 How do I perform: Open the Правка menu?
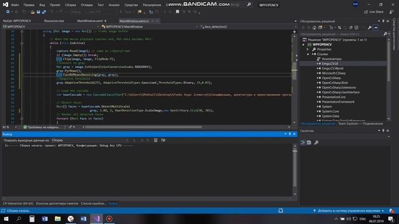click(x=29, y=5)
